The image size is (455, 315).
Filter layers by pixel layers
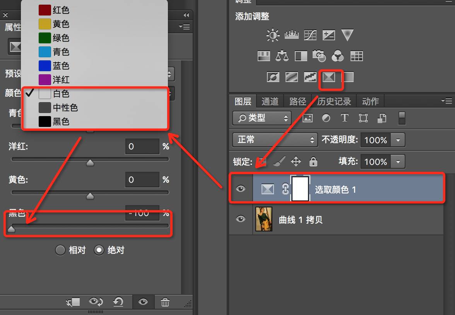pyautogui.click(x=308, y=118)
